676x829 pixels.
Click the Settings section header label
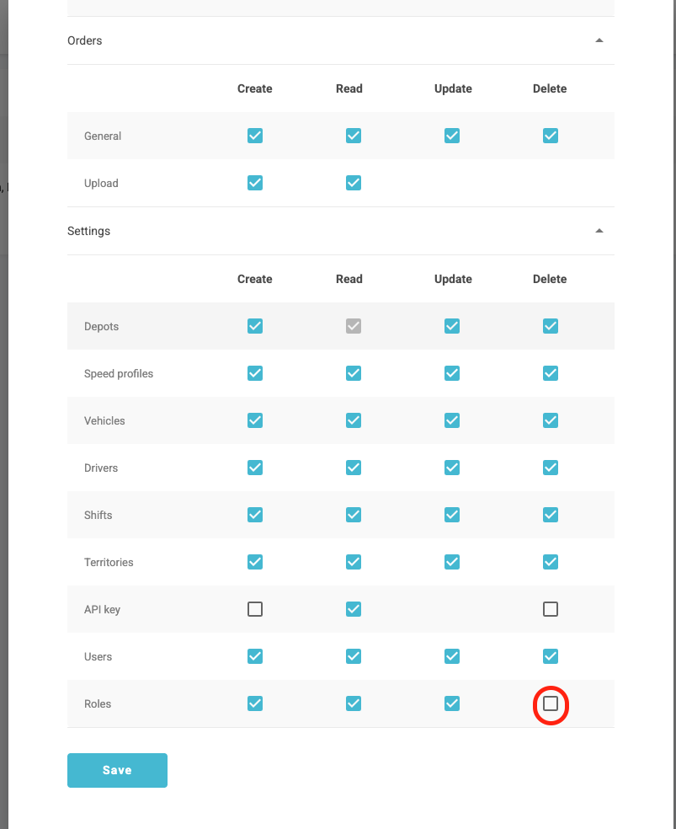click(89, 231)
